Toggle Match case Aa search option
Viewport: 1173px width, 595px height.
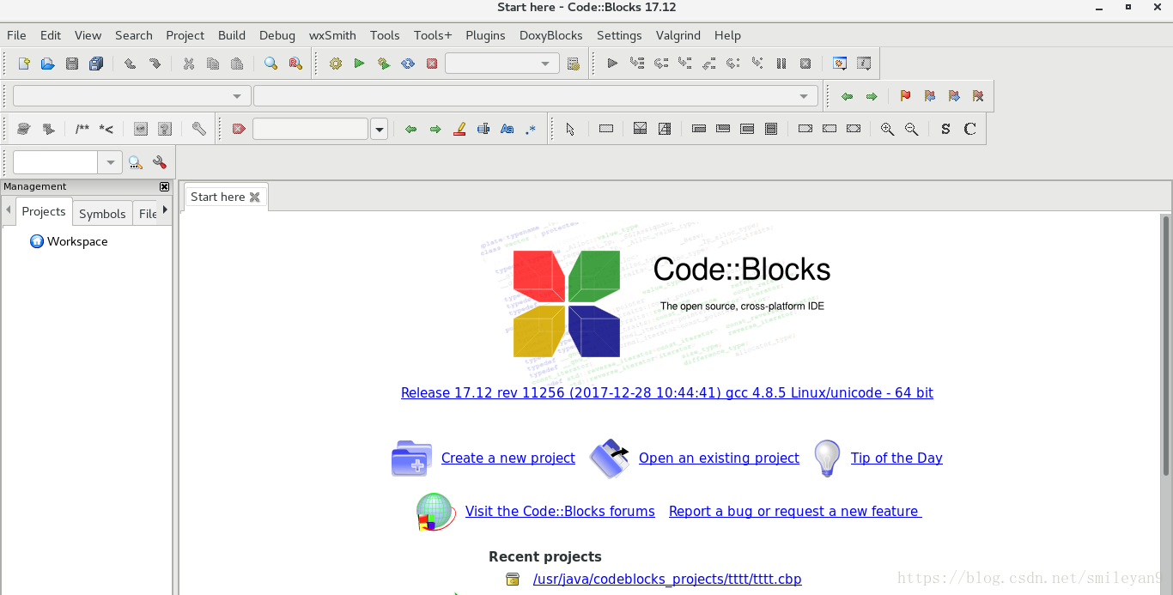coord(507,129)
